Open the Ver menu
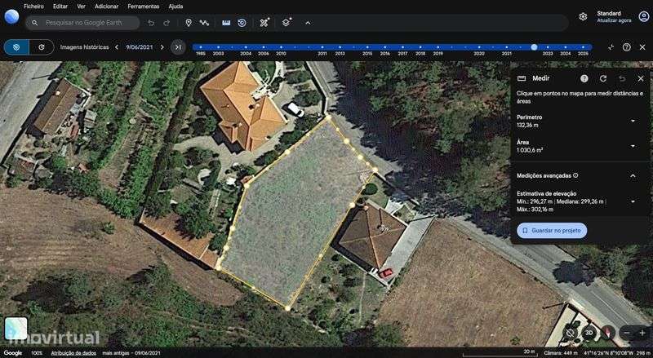 pos(81,7)
